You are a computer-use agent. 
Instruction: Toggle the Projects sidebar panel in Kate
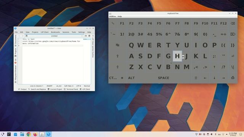click(x=16, y=53)
